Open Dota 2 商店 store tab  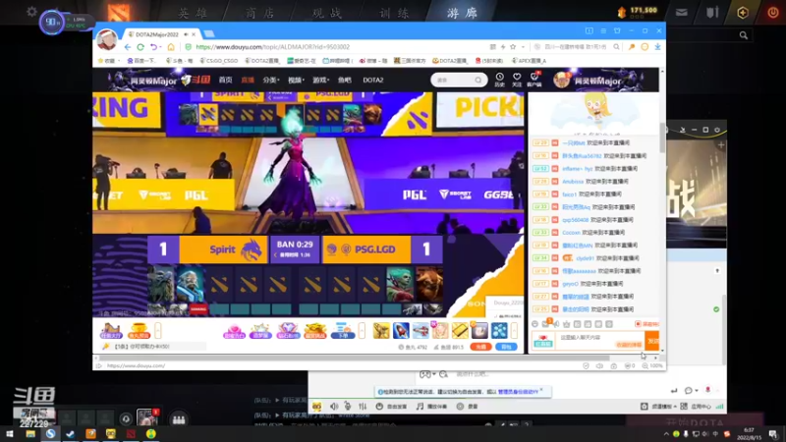[x=259, y=13]
